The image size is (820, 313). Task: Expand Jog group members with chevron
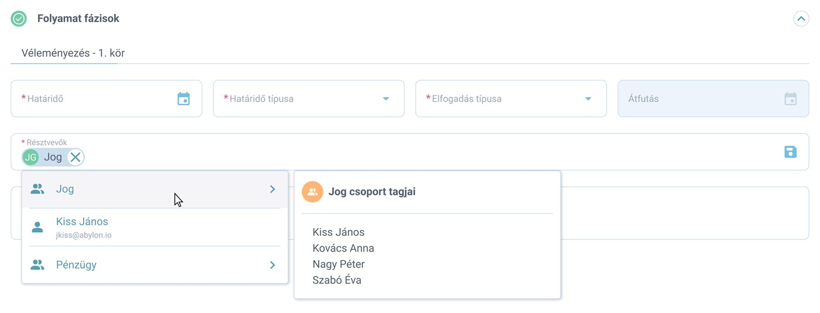tap(272, 189)
